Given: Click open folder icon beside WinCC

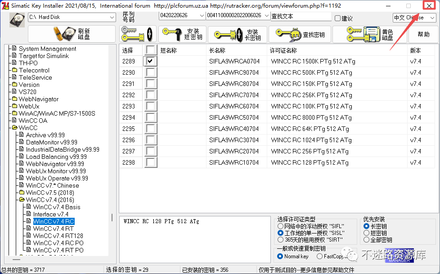Looking at the screenshot, I should point(14,127).
